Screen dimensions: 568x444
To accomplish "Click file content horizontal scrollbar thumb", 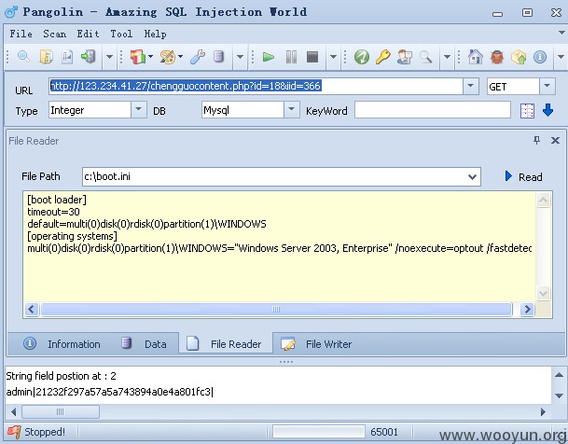I will point(276,310).
